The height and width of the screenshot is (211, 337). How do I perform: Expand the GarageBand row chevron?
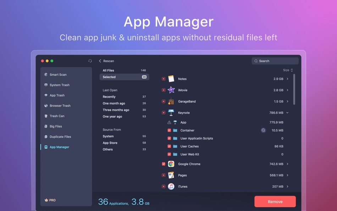288,101
